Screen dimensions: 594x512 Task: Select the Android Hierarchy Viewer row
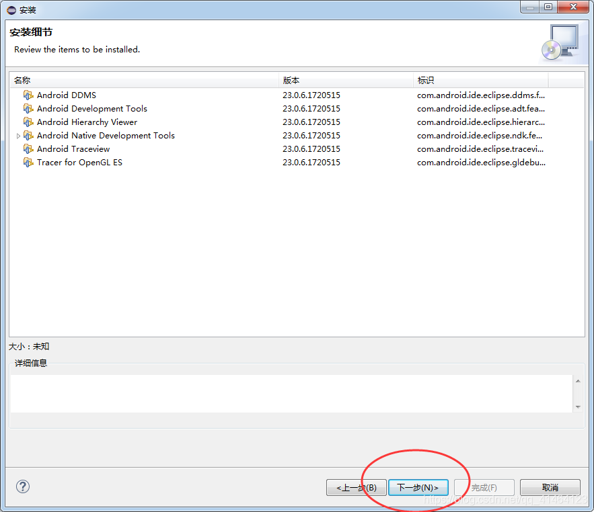[x=297, y=122]
